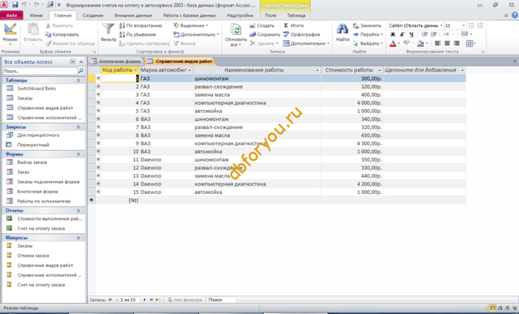The image size is (519, 314).
Task: Click Нет фильтра status button
Action: 185,300
